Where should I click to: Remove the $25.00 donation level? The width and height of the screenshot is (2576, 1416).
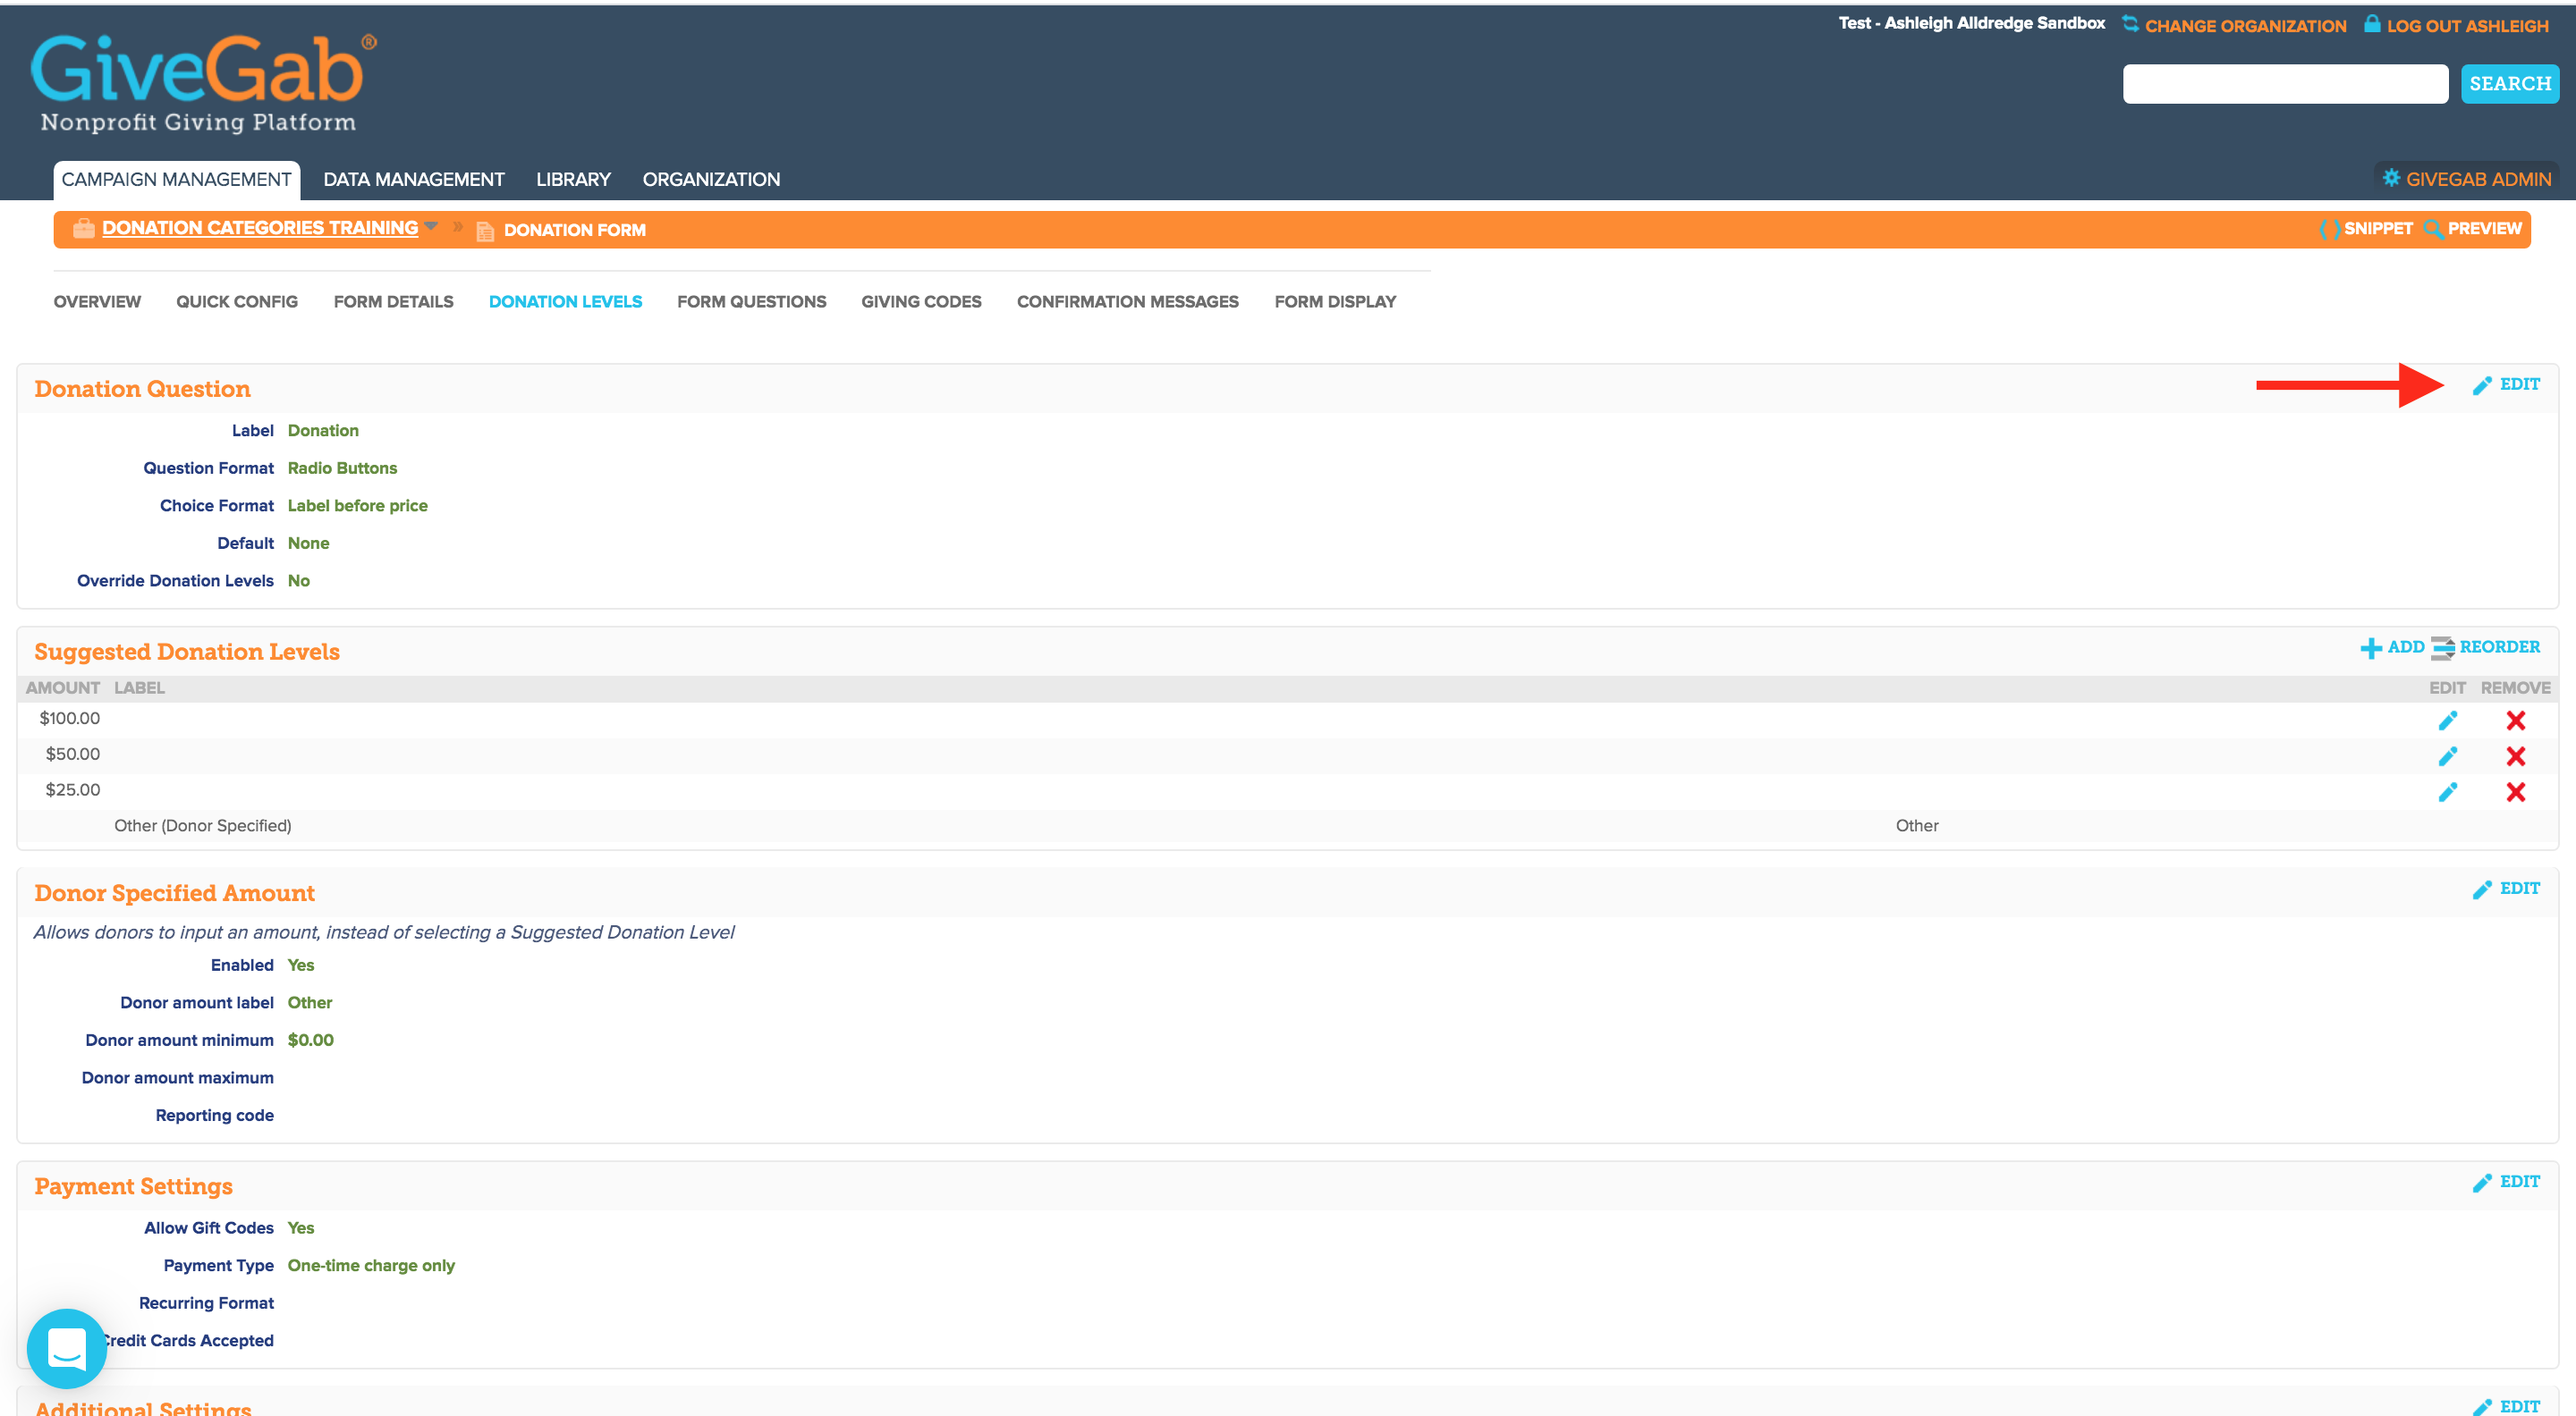(x=2516, y=792)
